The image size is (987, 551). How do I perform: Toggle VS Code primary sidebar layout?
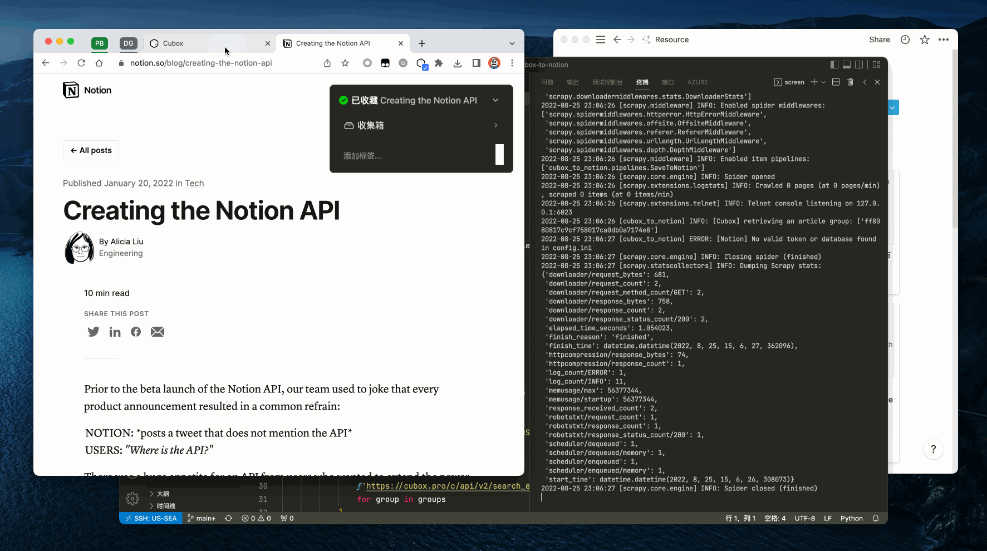834,65
